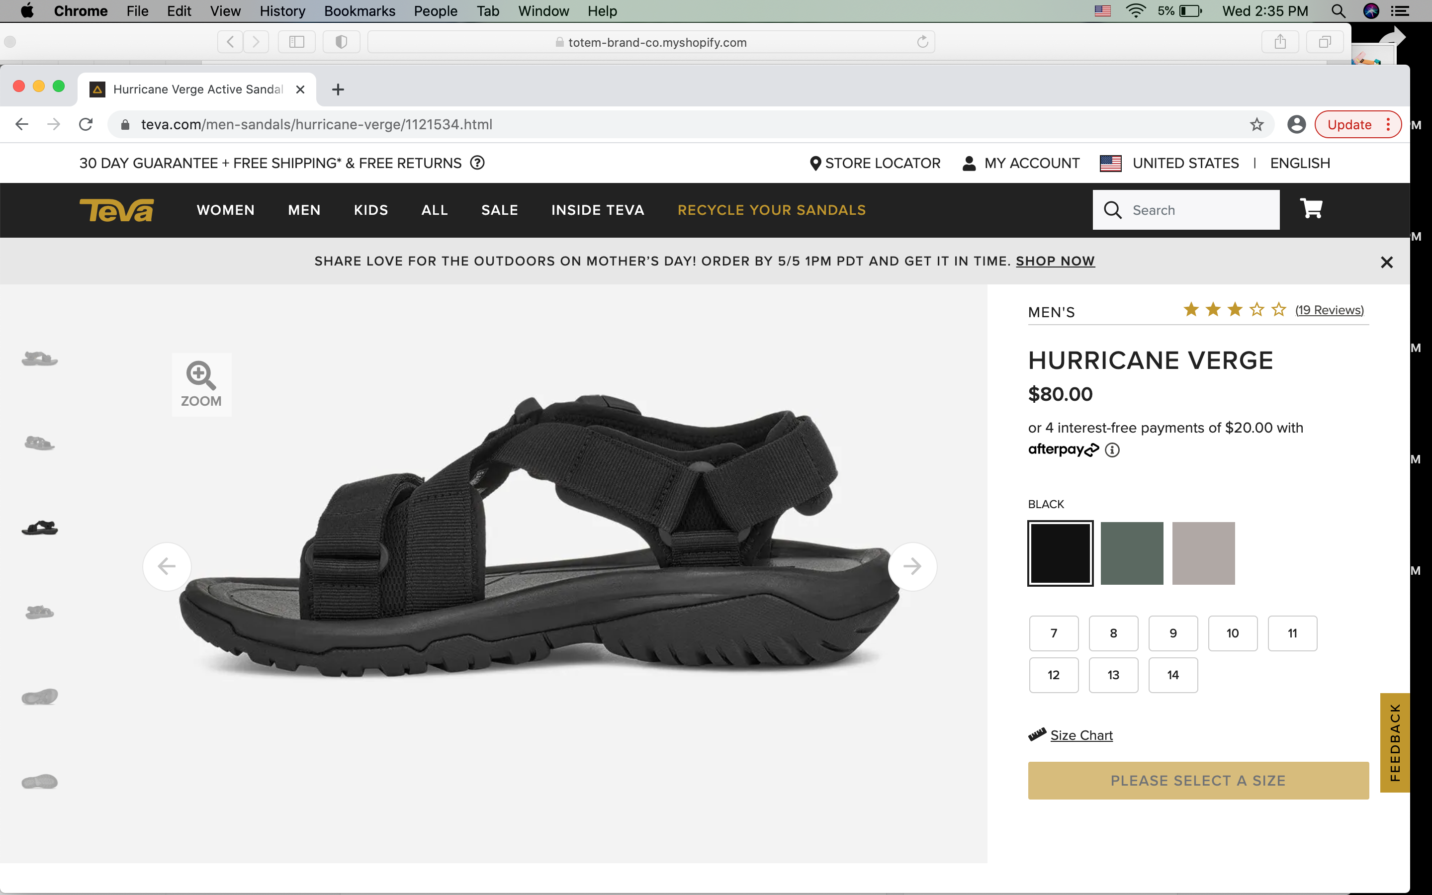Bookmark this page with the star icon
Image resolution: width=1432 pixels, height=895 pixels.
pos(1256,124)
